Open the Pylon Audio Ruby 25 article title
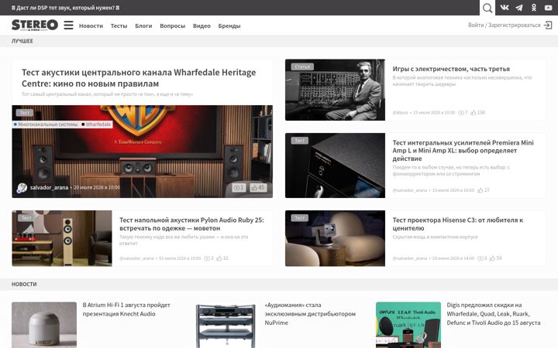This screenshot has height=348, width=558. [x=191, y=224]
